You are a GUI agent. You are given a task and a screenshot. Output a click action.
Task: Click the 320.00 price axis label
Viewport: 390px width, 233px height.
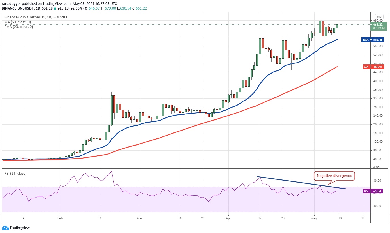(x=378, y=99)
